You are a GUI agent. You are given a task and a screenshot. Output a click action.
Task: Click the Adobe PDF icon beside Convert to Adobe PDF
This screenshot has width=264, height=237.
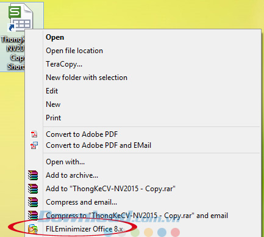34,134
